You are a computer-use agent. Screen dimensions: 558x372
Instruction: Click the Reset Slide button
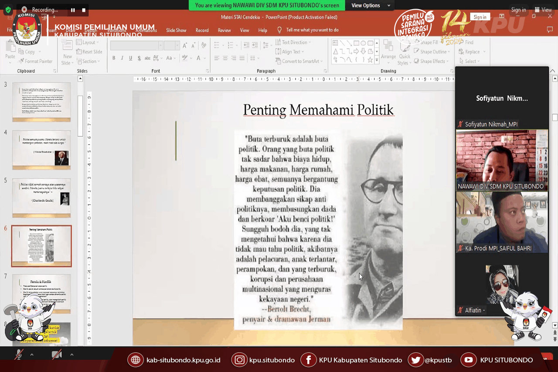click(x=89, y=52)
